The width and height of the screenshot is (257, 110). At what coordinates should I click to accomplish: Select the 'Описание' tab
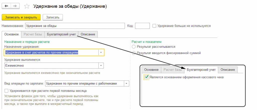click(x=88, y=34)
